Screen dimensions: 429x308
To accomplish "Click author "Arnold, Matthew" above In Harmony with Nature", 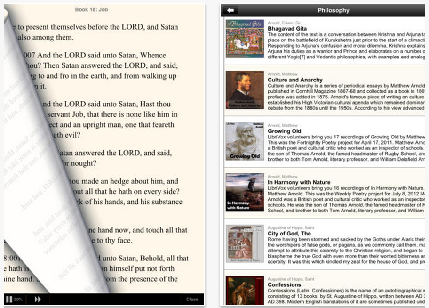I will tap(283, 177).
